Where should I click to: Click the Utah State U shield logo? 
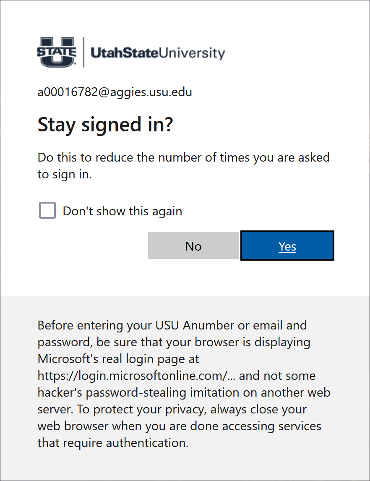click(57, 52)
